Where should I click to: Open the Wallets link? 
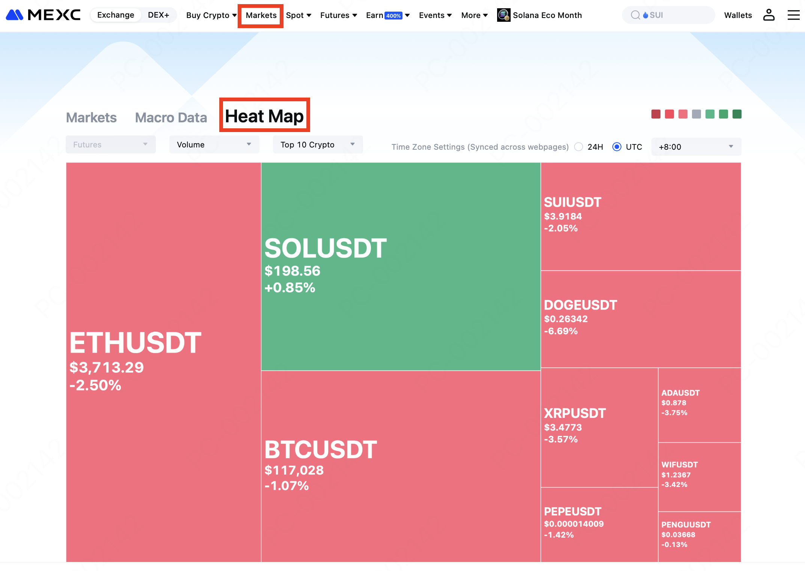pyautogui.click(x=738, y=15)
